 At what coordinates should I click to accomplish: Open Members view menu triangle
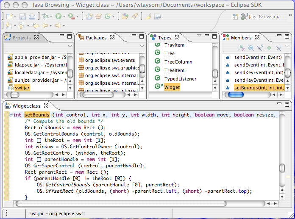(x=287, y=46)
